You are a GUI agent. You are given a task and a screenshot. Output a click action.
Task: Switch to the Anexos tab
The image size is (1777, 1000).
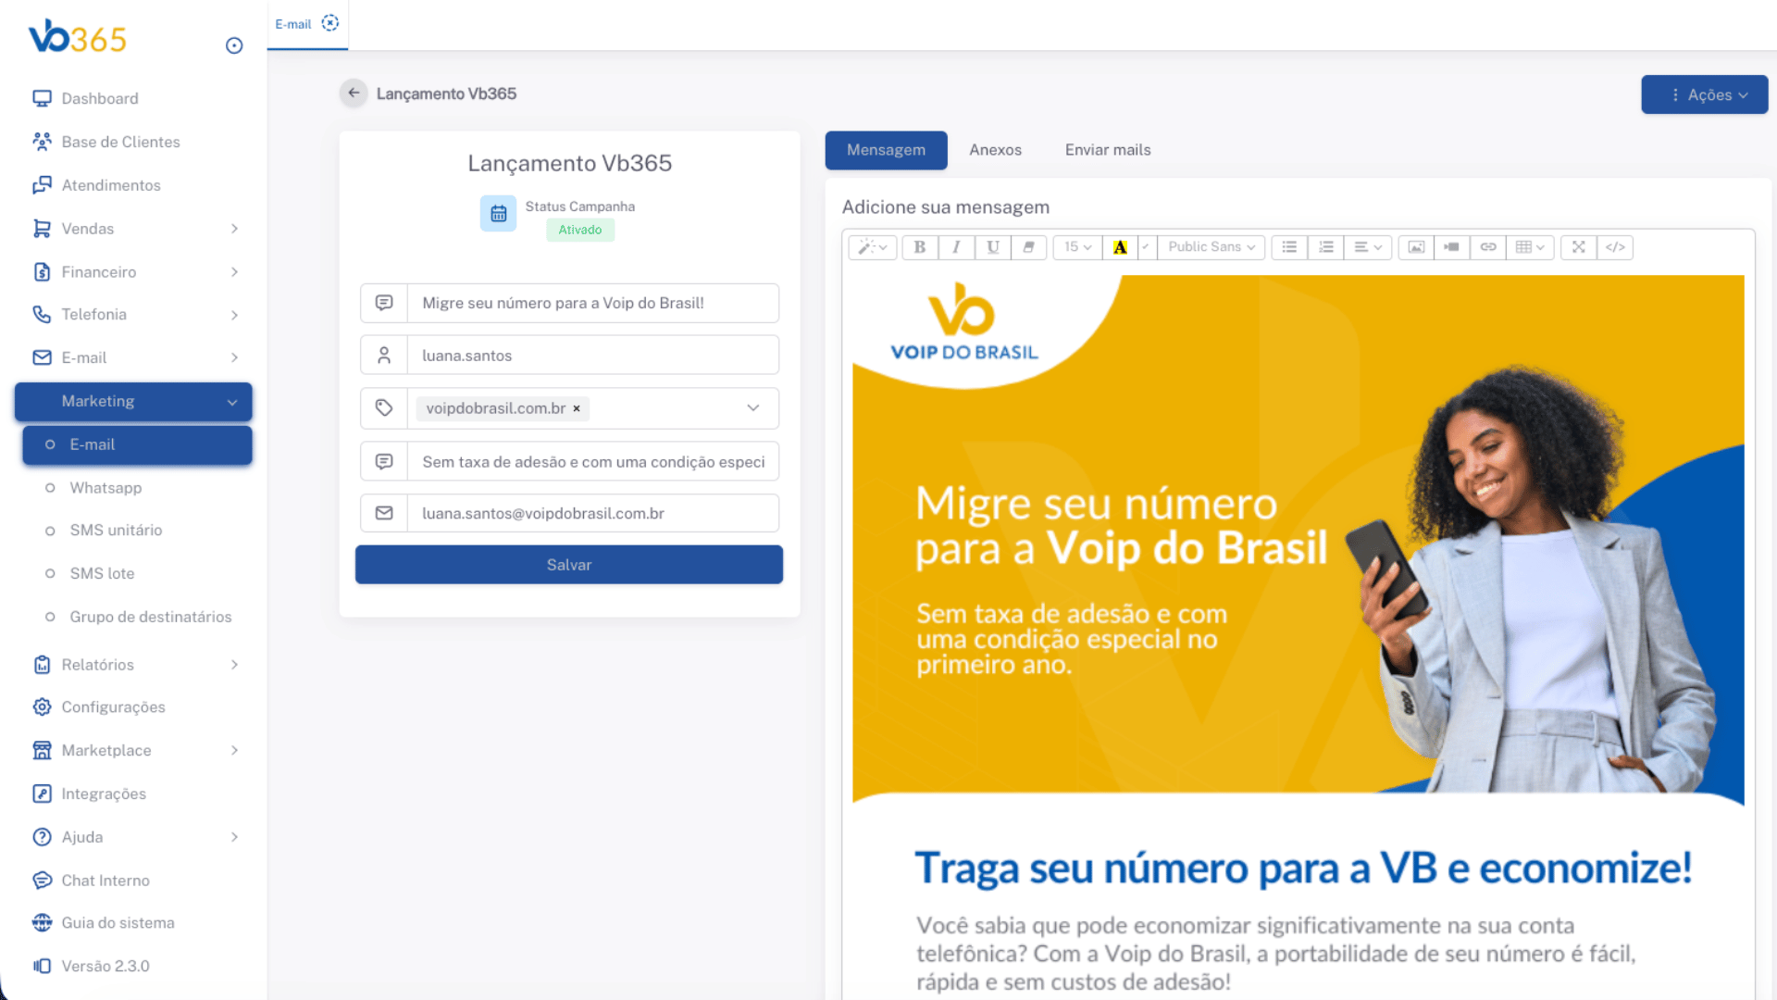click(995, 150)
